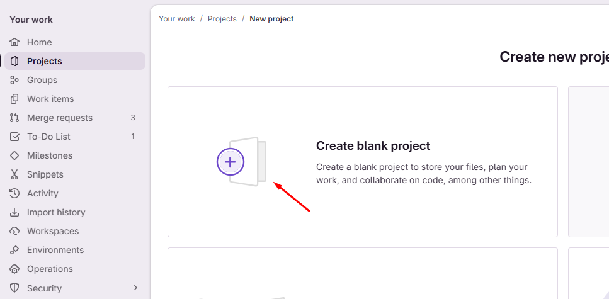This screenshot has height=299, width=609.
Task: View Activity in the sidebar
Action: (x=76, y=193)
